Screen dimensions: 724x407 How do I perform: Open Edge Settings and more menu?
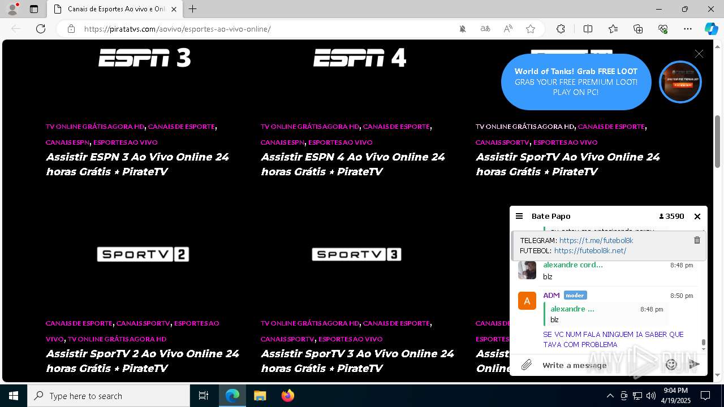(688, 29)
